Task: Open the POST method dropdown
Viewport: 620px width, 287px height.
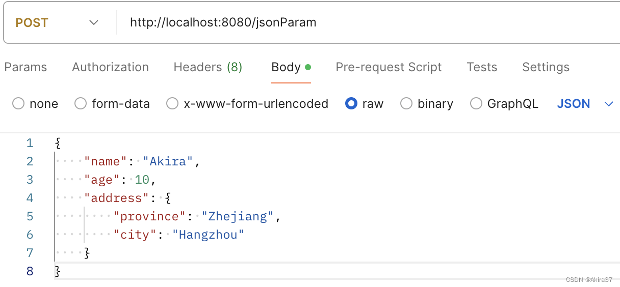Action: [56, 23]
